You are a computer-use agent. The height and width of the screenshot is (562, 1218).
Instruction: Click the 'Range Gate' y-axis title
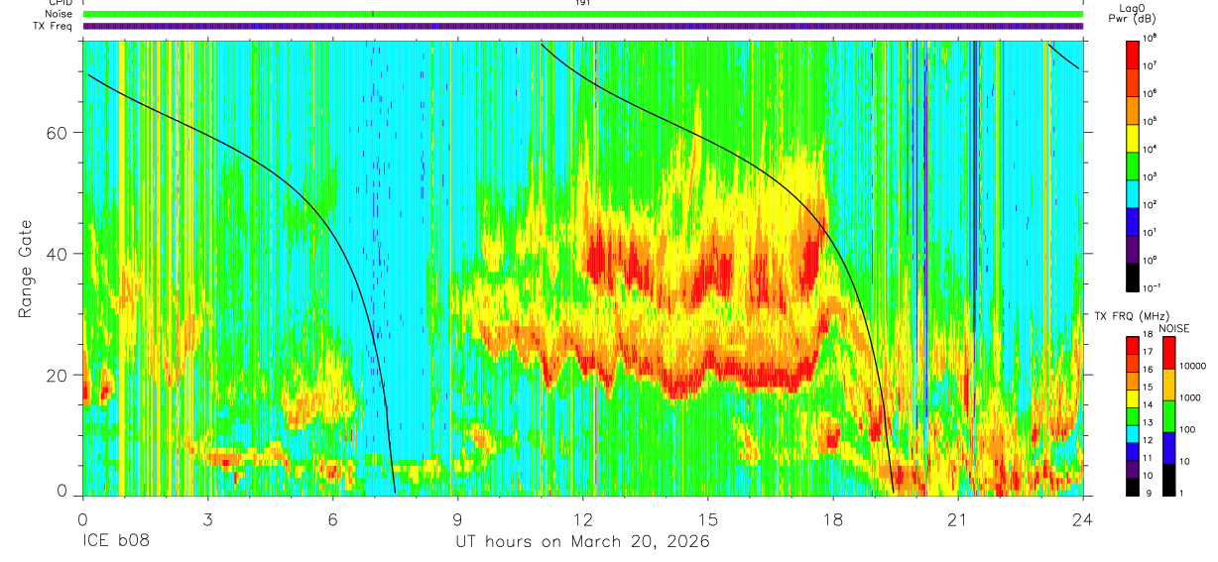coord(25,270)
